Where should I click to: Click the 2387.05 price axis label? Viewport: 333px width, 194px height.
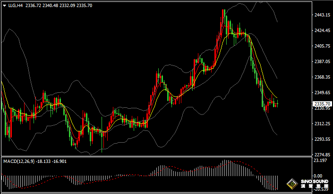pos(322,62)
